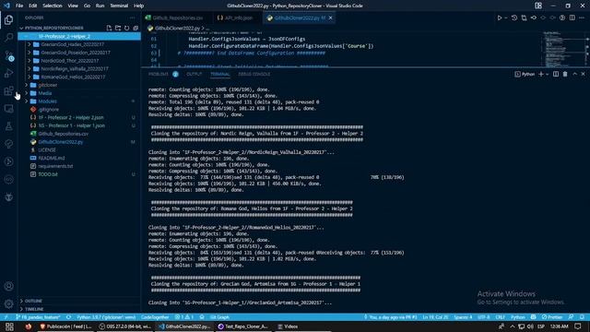Open the new terminal launch profile dropdown

tap(547, 74)
